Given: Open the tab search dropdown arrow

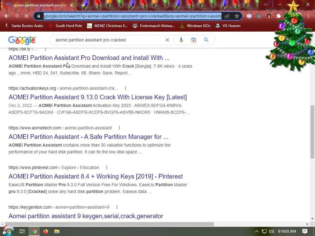Looking at the screenshot, I should [x=265, y=4].
